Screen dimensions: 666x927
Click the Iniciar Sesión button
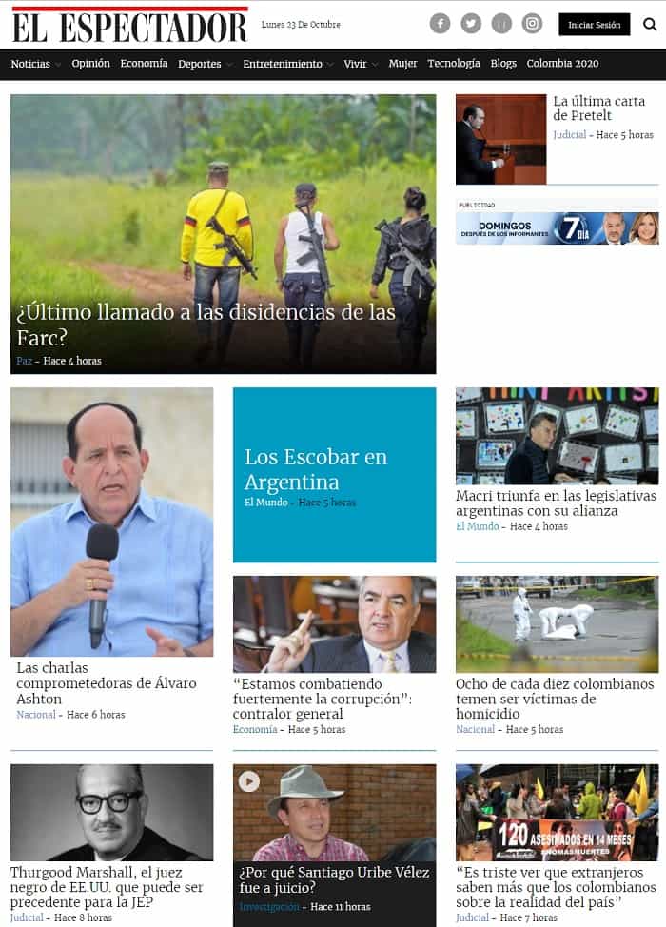click(x=594, y=24)
